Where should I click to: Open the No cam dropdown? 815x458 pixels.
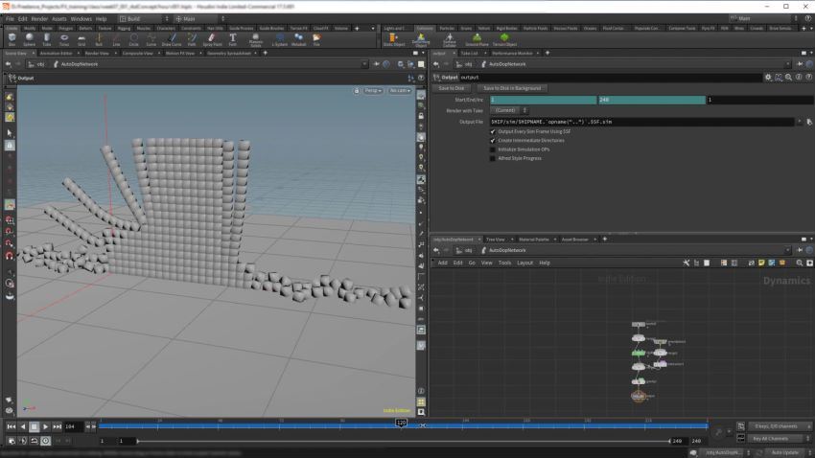399,91
